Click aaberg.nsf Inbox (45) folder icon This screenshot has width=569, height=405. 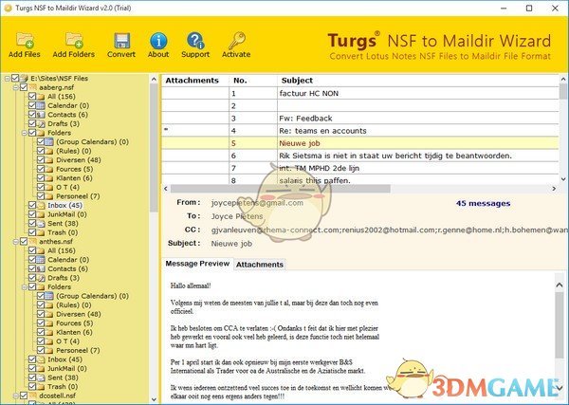click(x=41, y=206)
